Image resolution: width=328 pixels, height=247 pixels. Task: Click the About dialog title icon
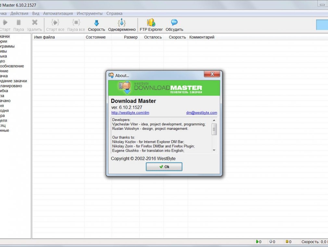pos(111,75)
